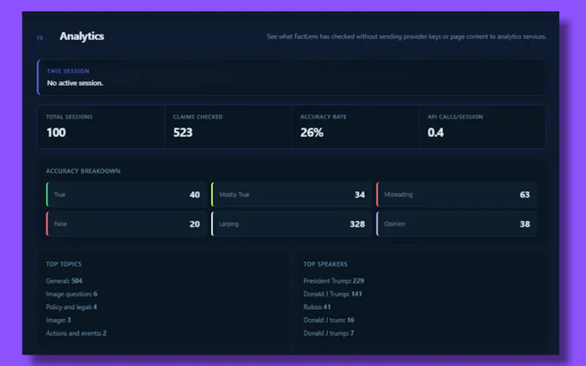Click the 'Rubio: 41' speaker row
This screenshot has width=586, height=366.
point(316,307)
